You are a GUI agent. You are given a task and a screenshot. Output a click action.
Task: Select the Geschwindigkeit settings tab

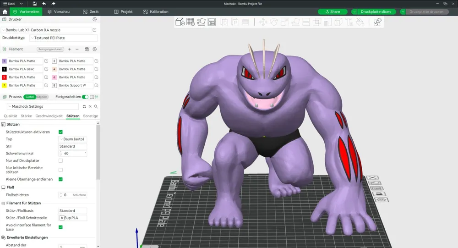tap(49, 116)
